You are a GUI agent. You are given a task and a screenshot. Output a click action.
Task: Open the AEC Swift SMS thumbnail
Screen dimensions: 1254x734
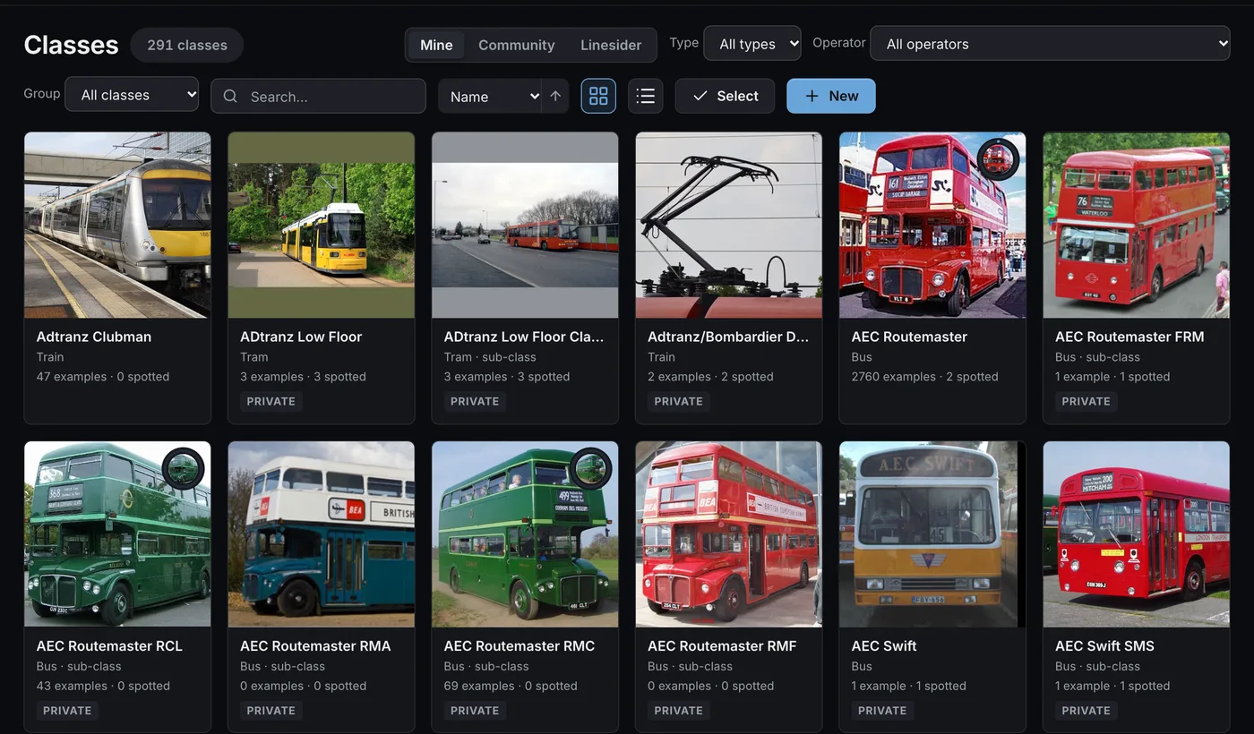(1136, 533)
